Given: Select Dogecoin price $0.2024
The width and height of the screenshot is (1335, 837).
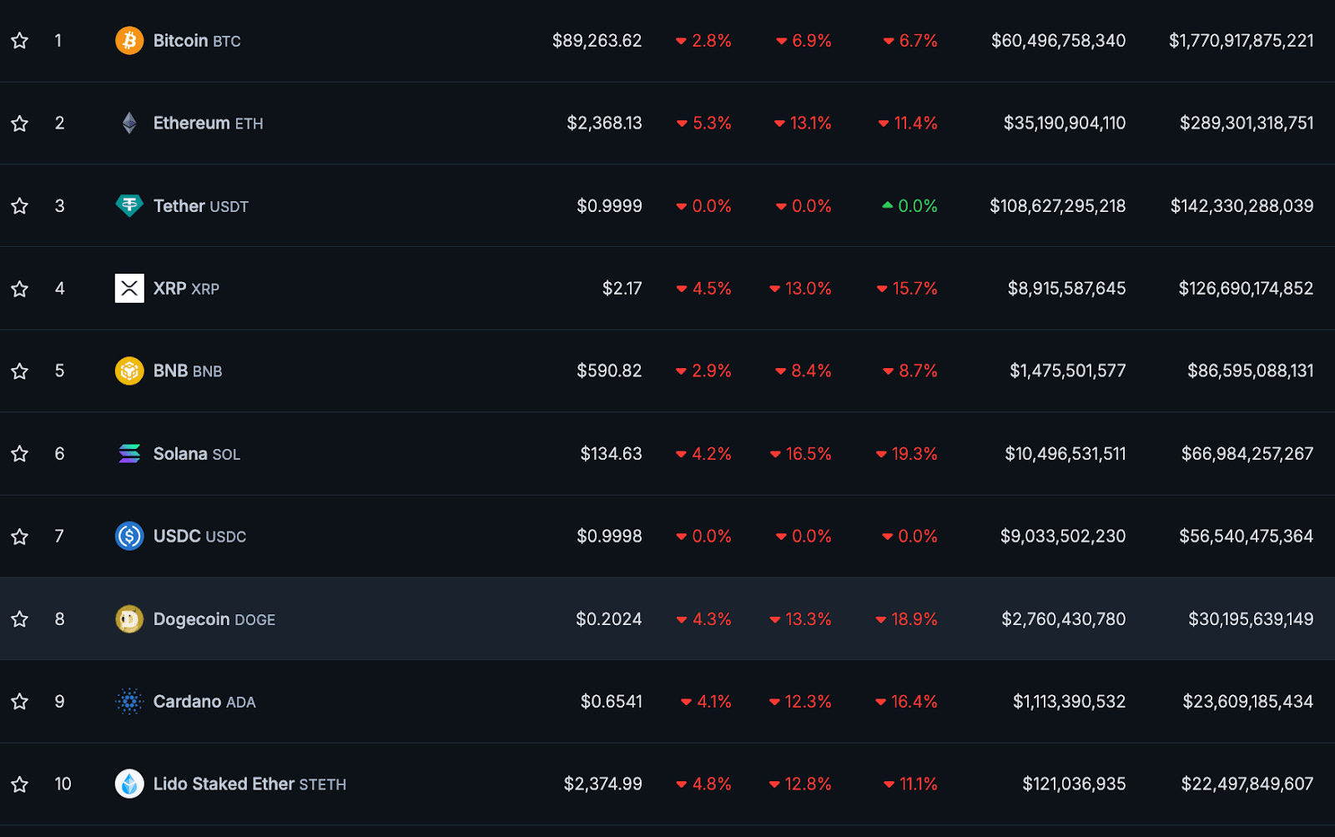Looking at the screenshot, I should pos(608,619).
